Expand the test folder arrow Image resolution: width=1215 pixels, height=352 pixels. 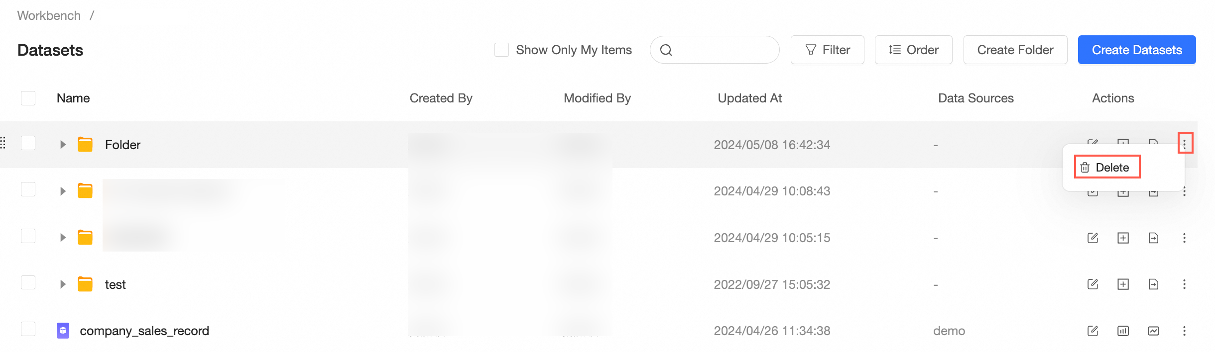(63, 284)
